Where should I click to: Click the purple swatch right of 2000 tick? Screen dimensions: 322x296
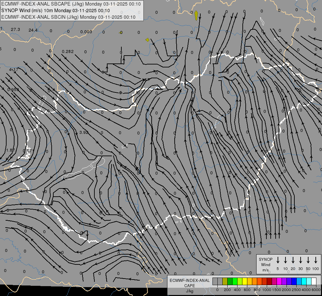coord(285,282)
